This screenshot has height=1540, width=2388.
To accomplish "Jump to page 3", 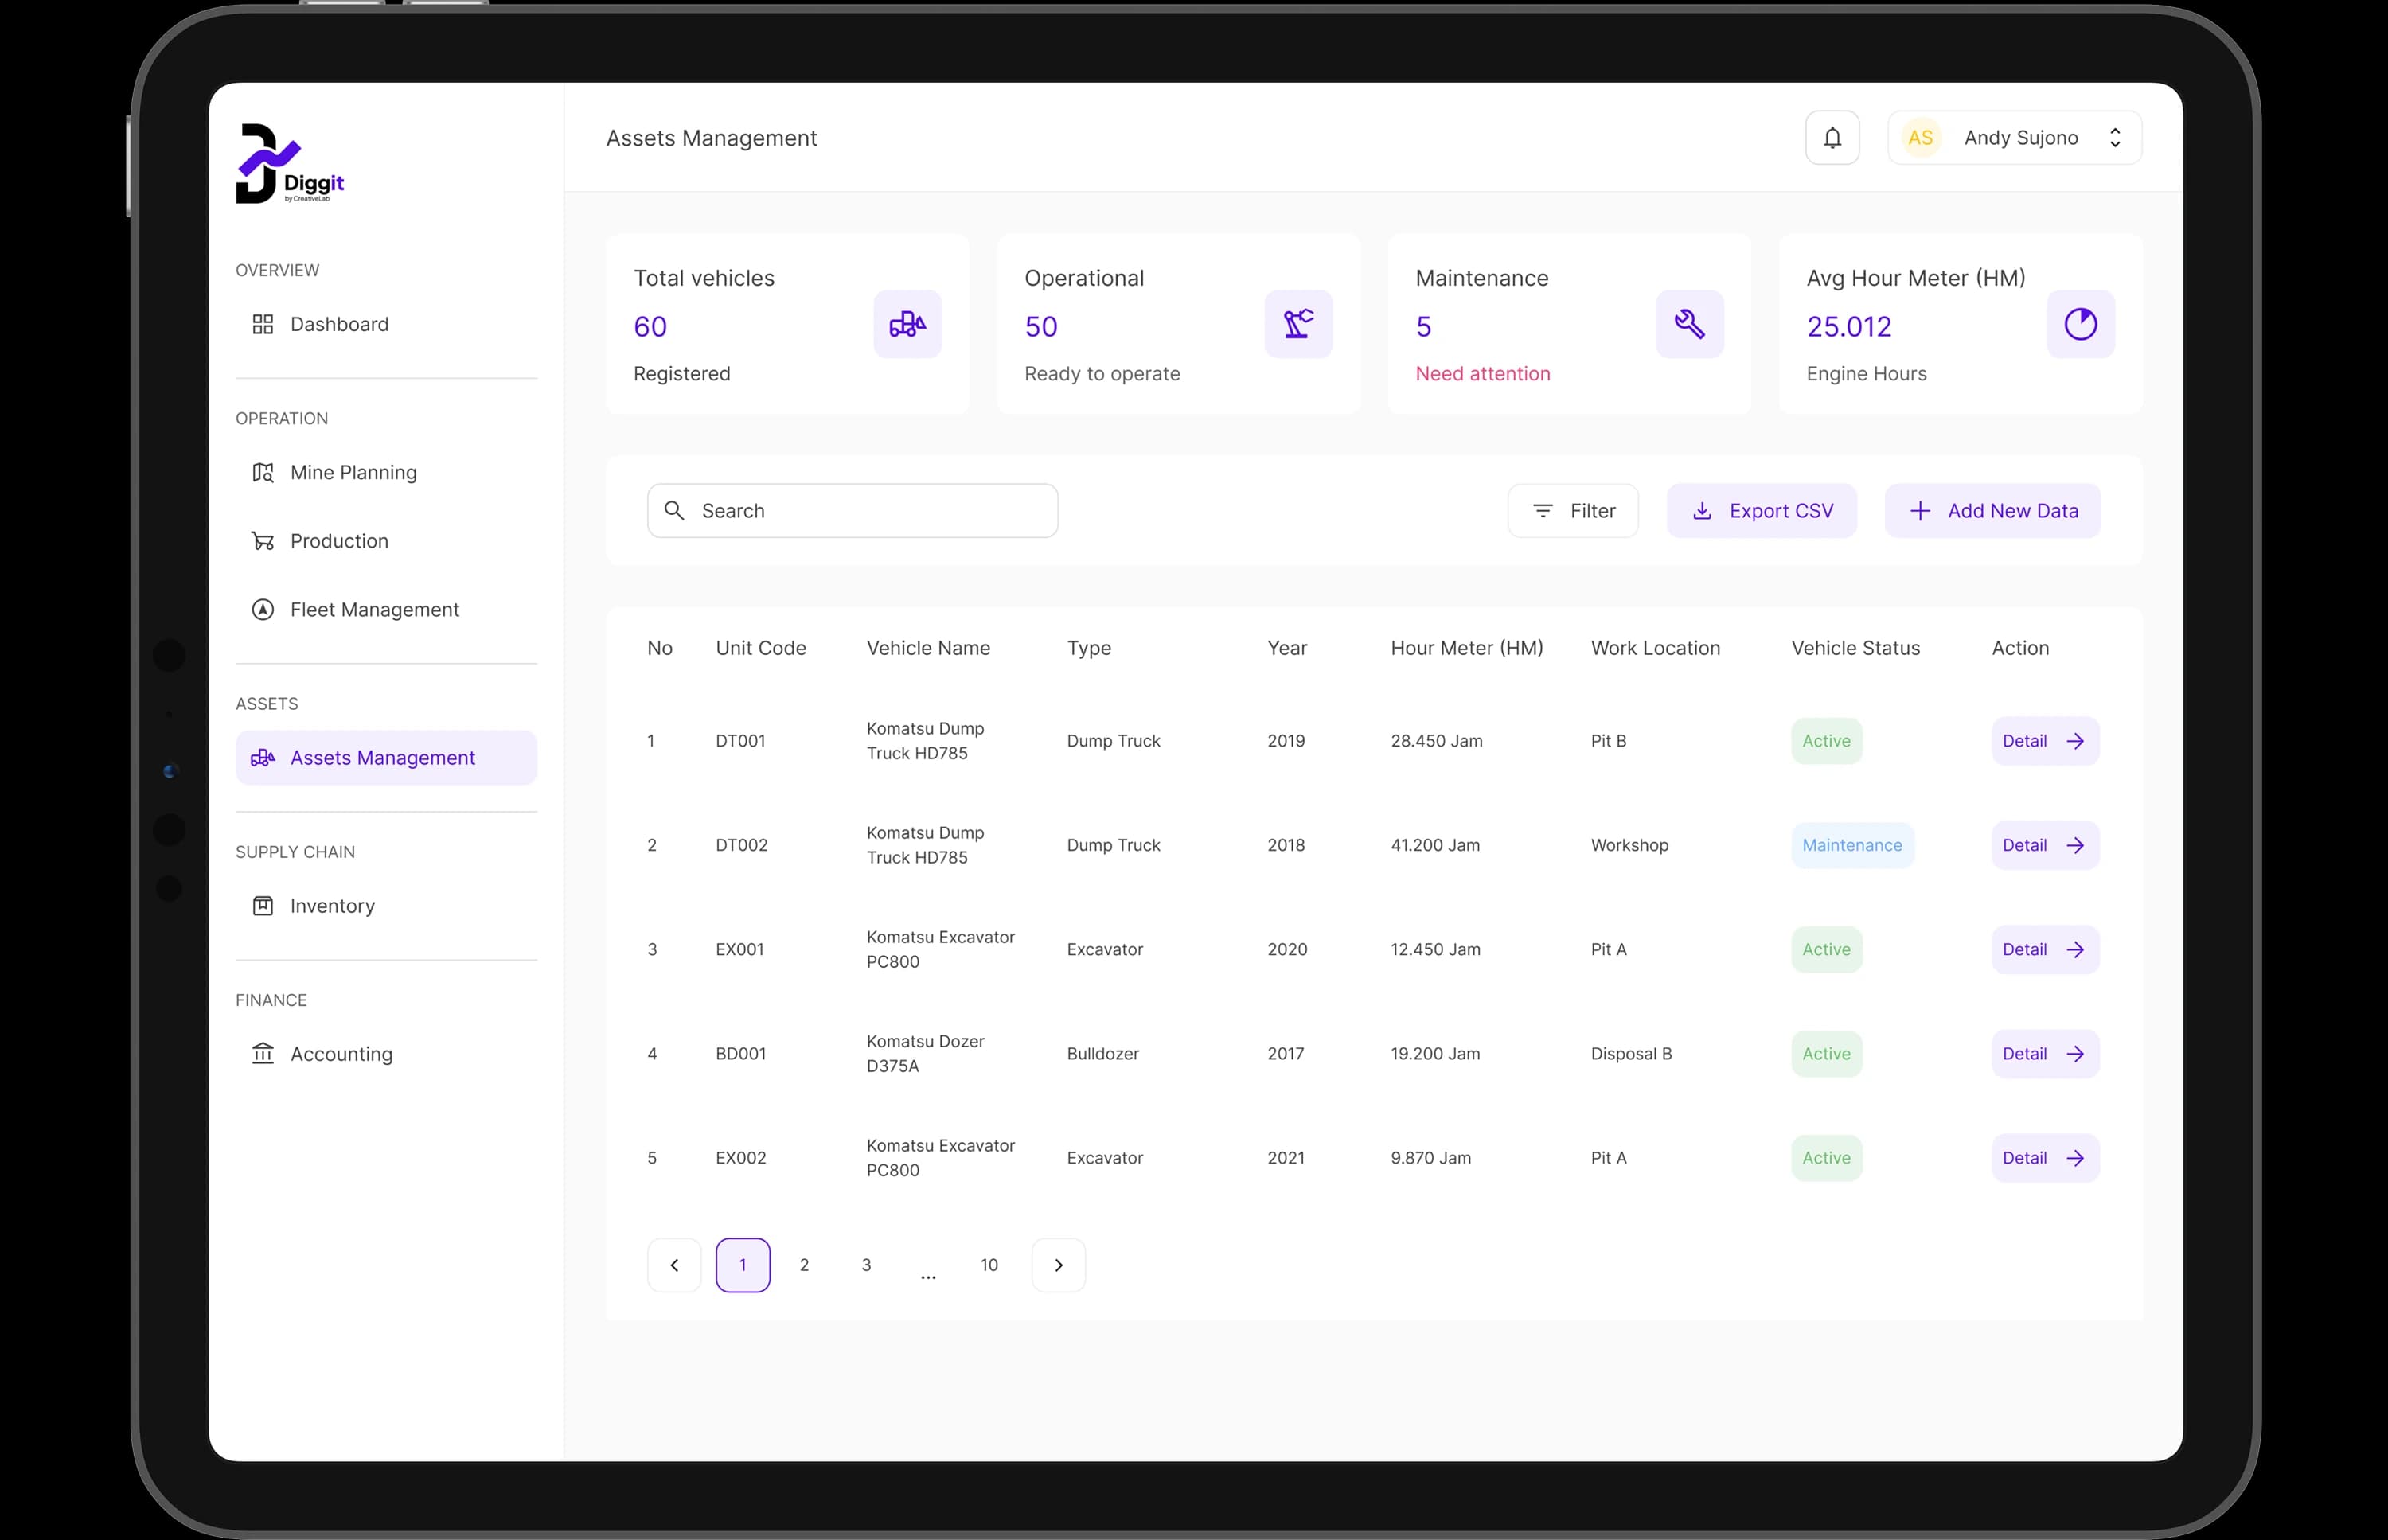I will [866, 1265].
